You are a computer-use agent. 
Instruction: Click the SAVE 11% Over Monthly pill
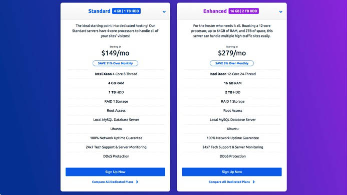click(115, 63)
